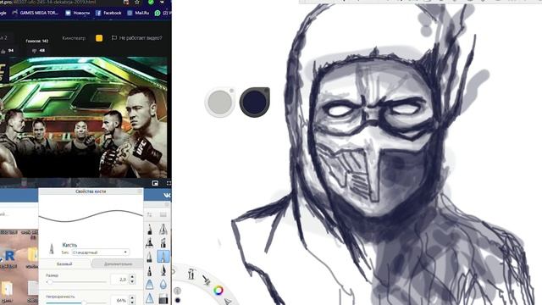The height and width of the screenshot is (305, 542).
Task: Select the dark navy color puck
Action: (x=255, y=102)
